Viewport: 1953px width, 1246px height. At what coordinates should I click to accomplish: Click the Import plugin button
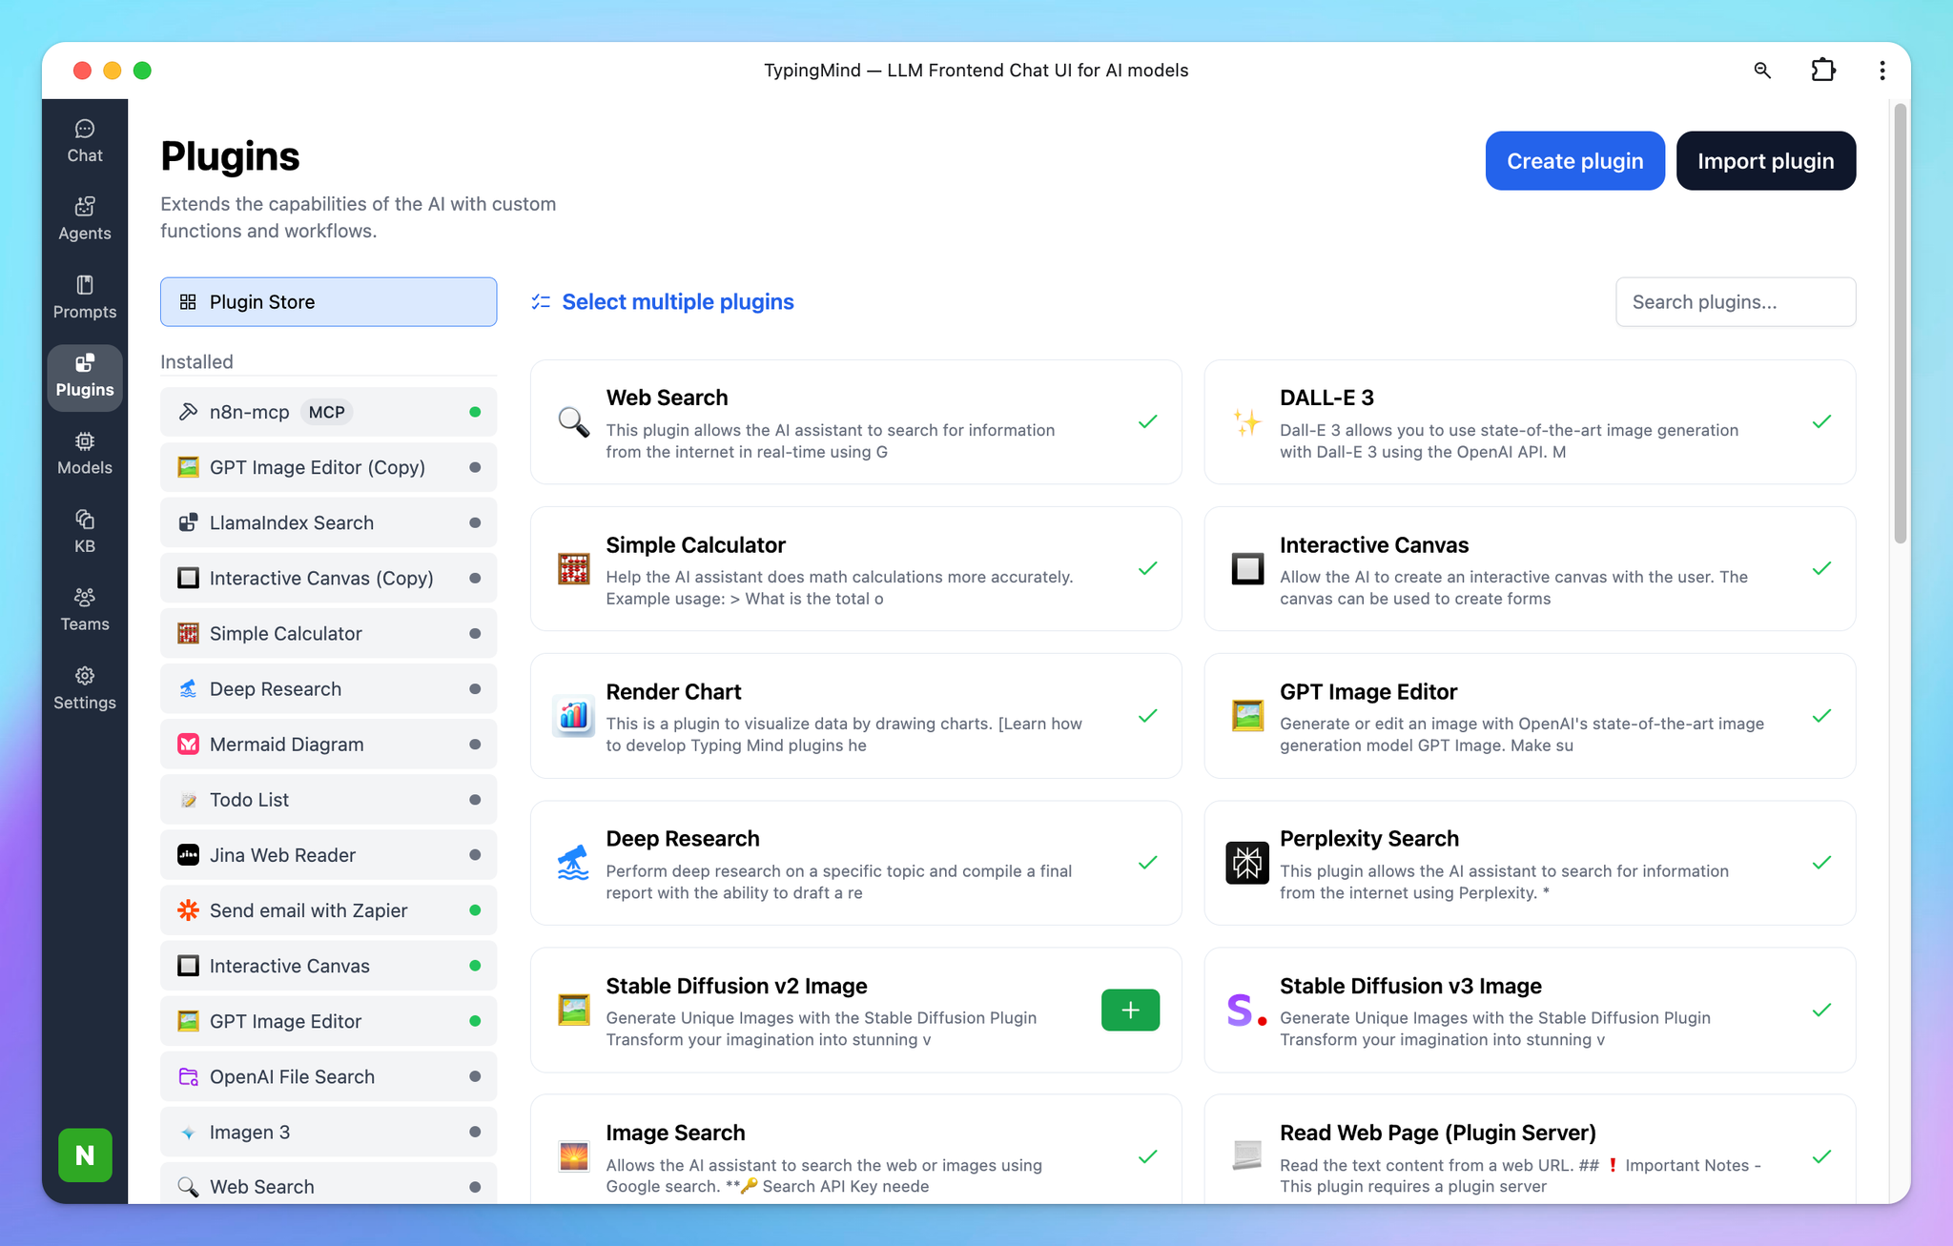click(x=1765, y=160)
